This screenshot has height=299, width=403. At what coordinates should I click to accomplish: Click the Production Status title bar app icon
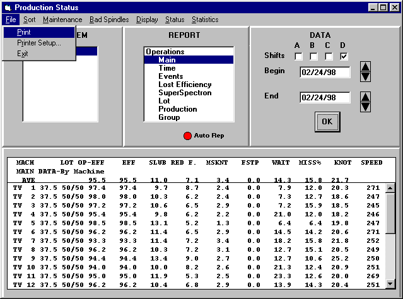[x=8, y=8]
